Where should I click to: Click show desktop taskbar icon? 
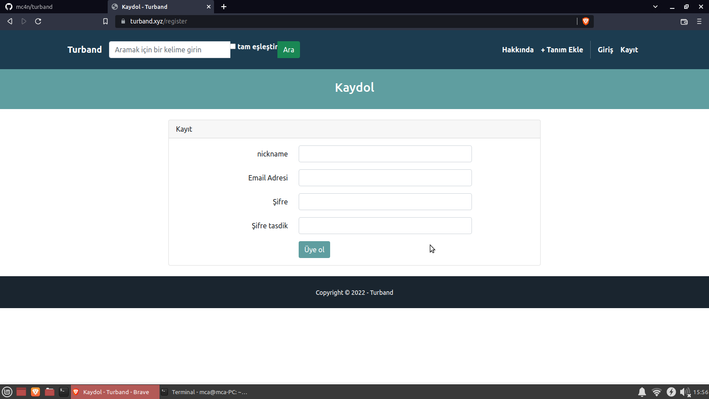click(21, 392)
